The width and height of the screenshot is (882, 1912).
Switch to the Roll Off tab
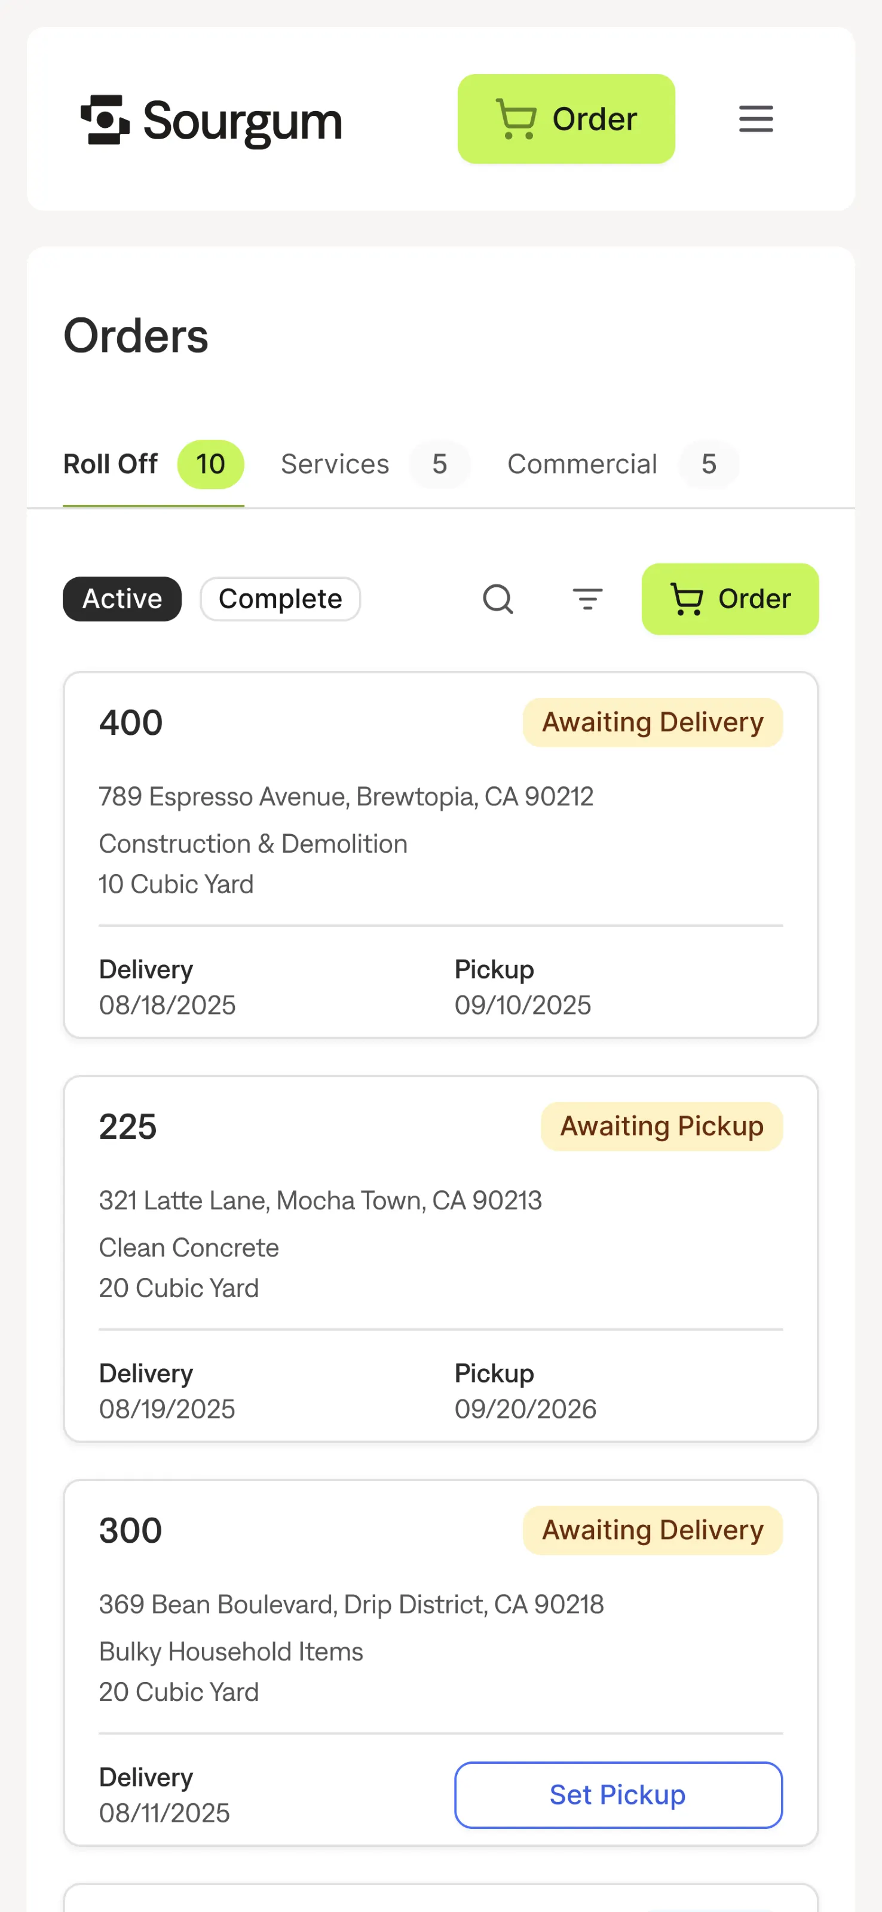111,464
